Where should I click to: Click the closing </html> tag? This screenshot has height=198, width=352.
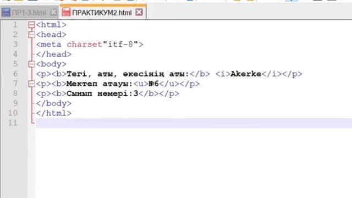(x=54, y=113)
